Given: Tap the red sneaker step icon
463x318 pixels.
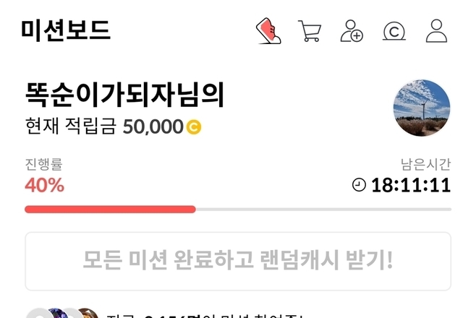Looking at the screenshot, I should [268, 31].
